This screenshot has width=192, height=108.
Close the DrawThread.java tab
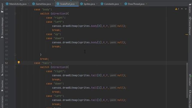tap(146, 4)
